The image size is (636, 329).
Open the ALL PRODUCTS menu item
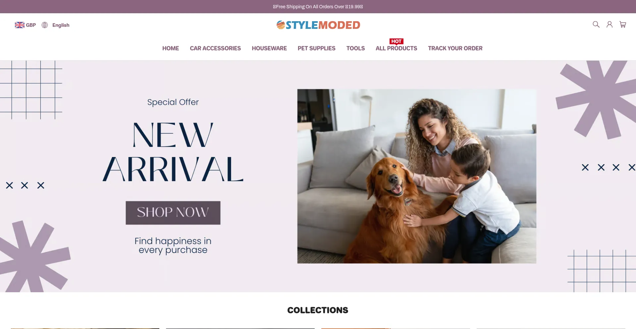pyautogui.click(x=396, y=48)
